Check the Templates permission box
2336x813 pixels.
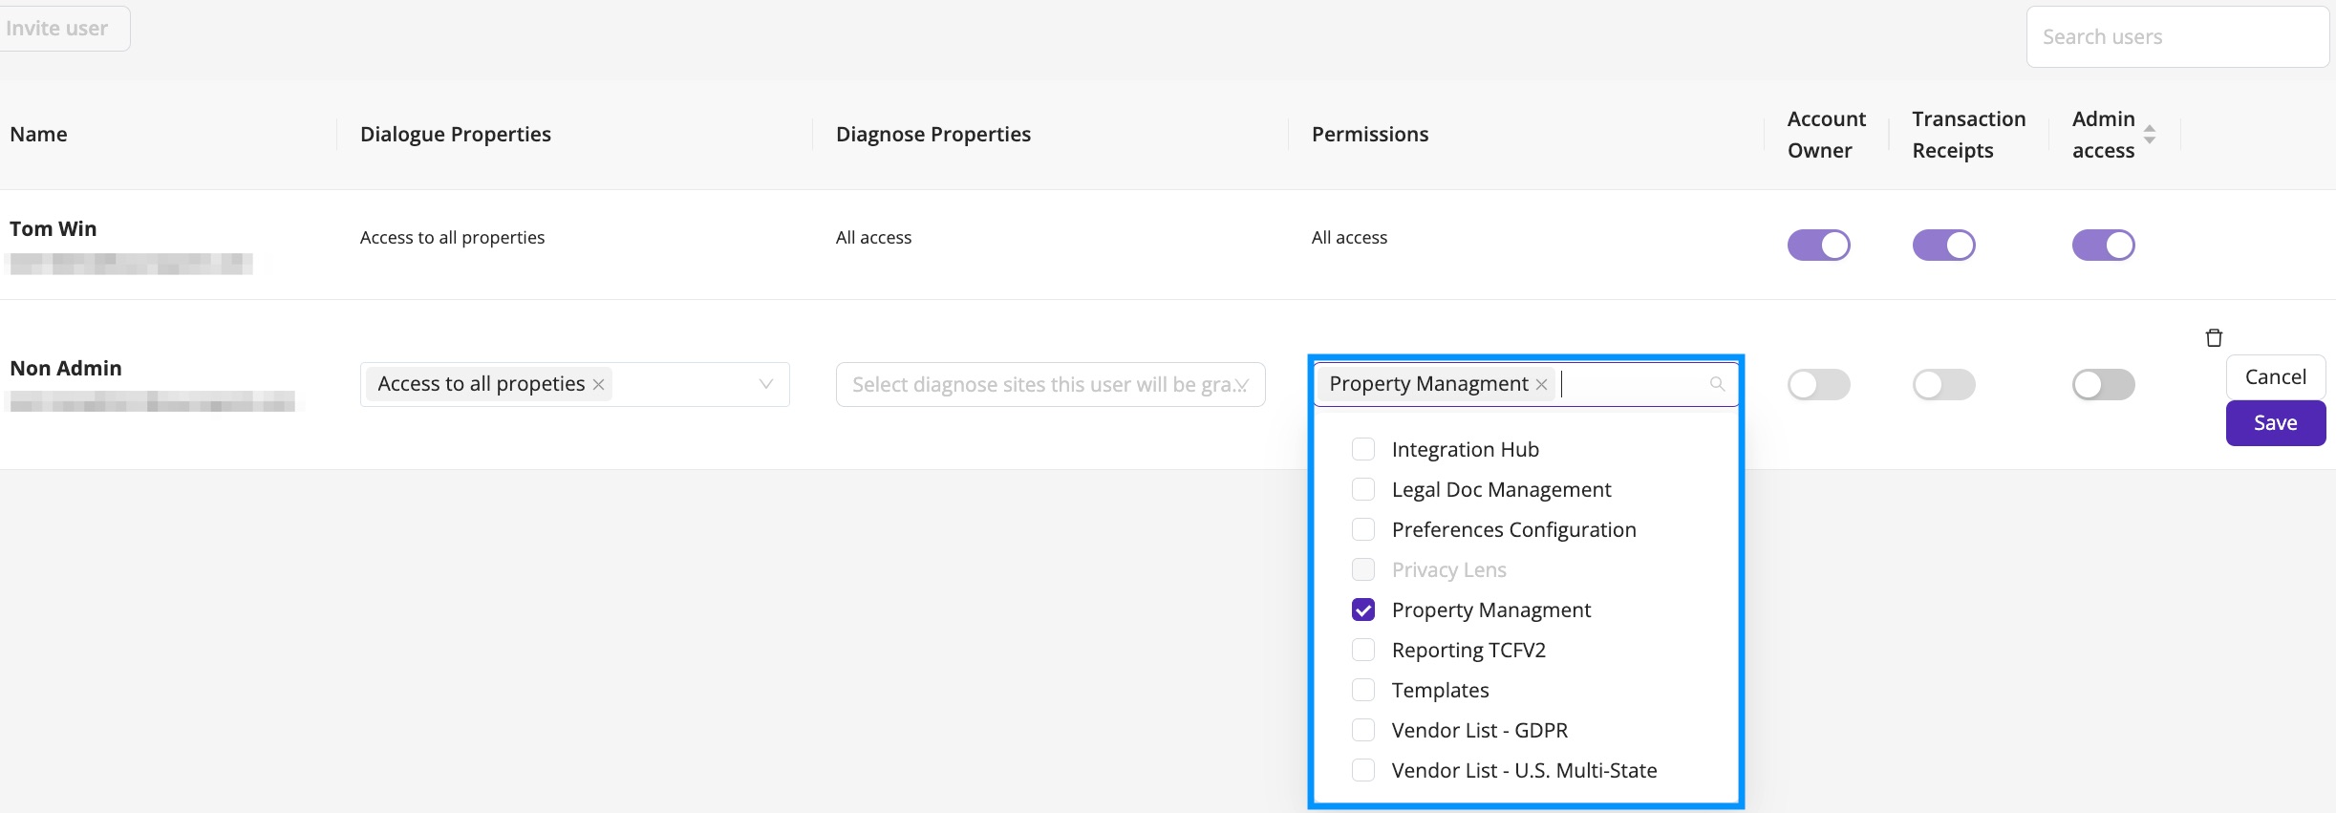point(1363,690)
